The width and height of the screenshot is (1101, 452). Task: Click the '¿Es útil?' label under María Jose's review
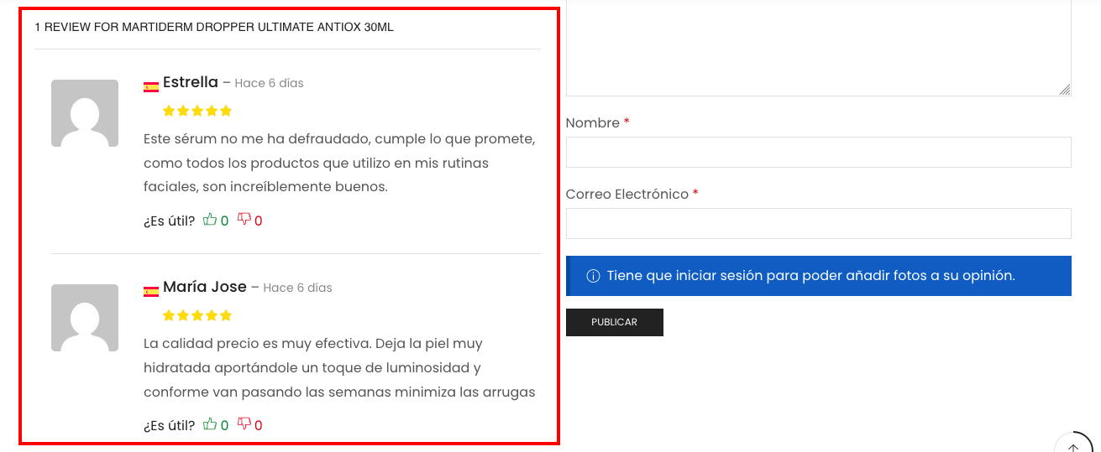(x=169, y=426)
